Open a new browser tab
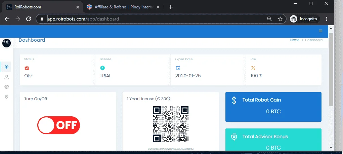Image resolution: width=343 pixels, height=154 pixels. [x=171, y=7]
